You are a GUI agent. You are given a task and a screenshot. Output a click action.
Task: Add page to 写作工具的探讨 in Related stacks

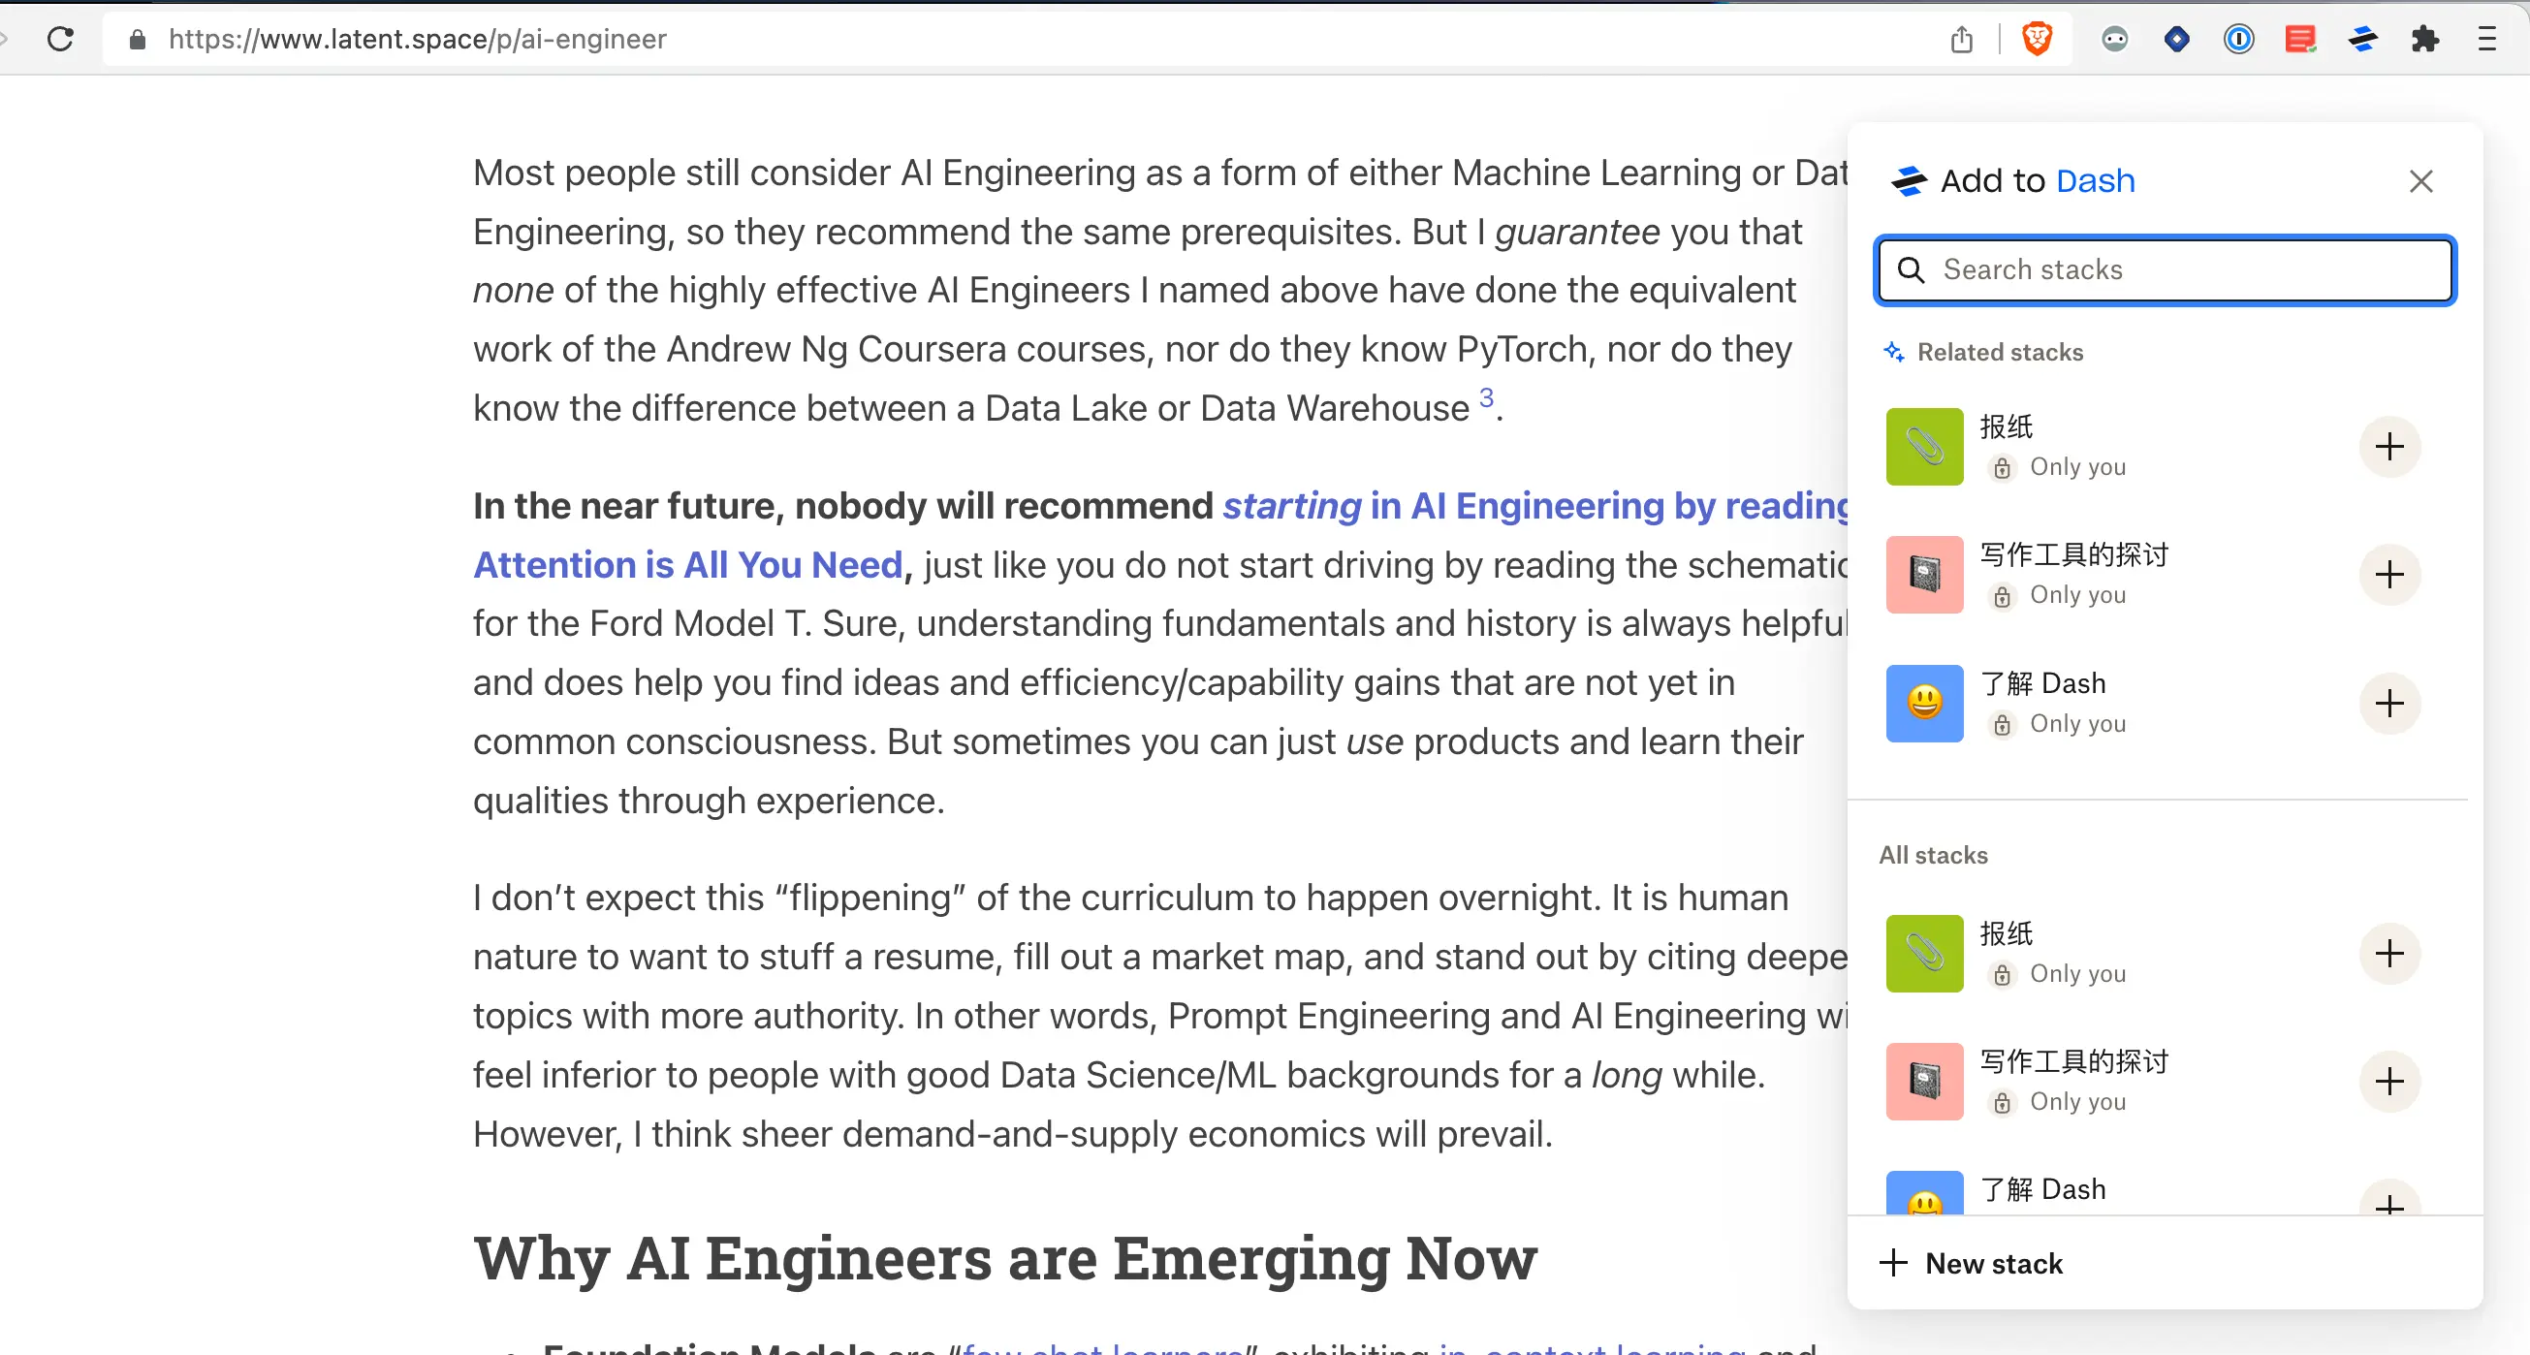pyautogui.click(x=2388, y=576)
